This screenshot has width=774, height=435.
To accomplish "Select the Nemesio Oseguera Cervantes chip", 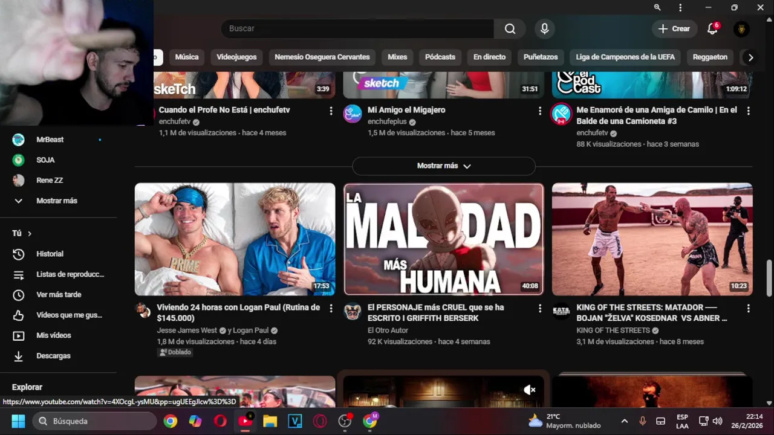I will [x=322, y=57].
